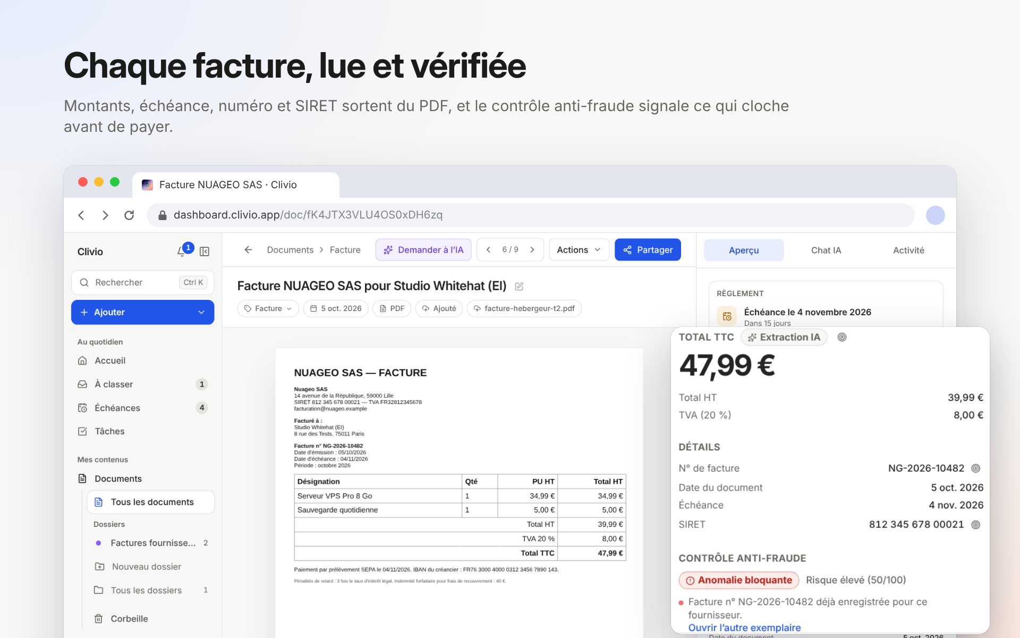Click the Extraction IA badge
1020x638 pixels.
784,337
